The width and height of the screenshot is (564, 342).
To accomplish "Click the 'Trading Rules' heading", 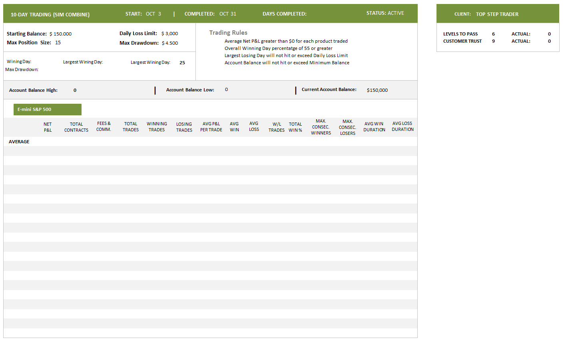I will pyautogui.click(x=228, y=33).
